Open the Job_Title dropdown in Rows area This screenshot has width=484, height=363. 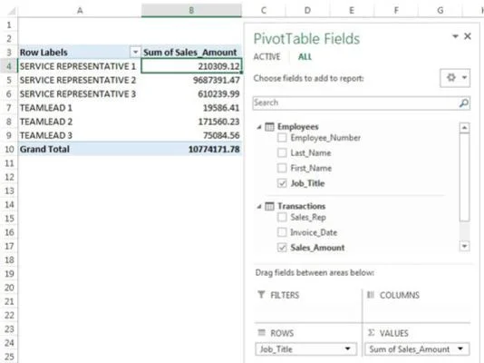[347, 348]
